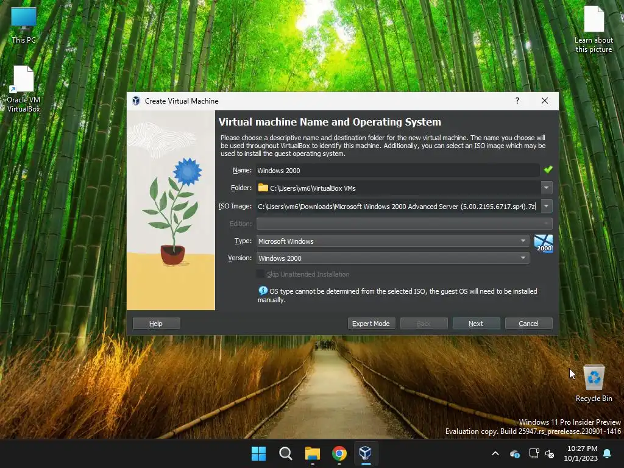Click OneDrive cloud tray icon

tap(514, 453)
